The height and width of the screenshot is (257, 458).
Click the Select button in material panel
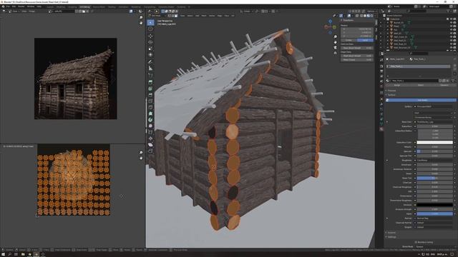(421, 85)
